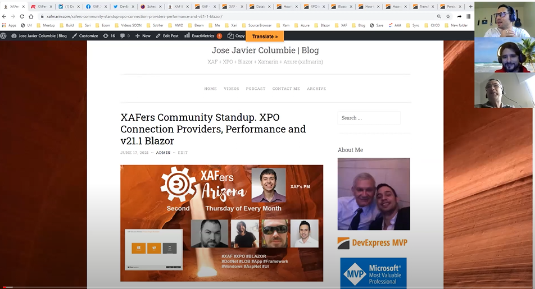The height and width of the screenshot is (289, 535).
Task: Go to VIDEOS in the site menu
Action: click(x=232, y=89)
